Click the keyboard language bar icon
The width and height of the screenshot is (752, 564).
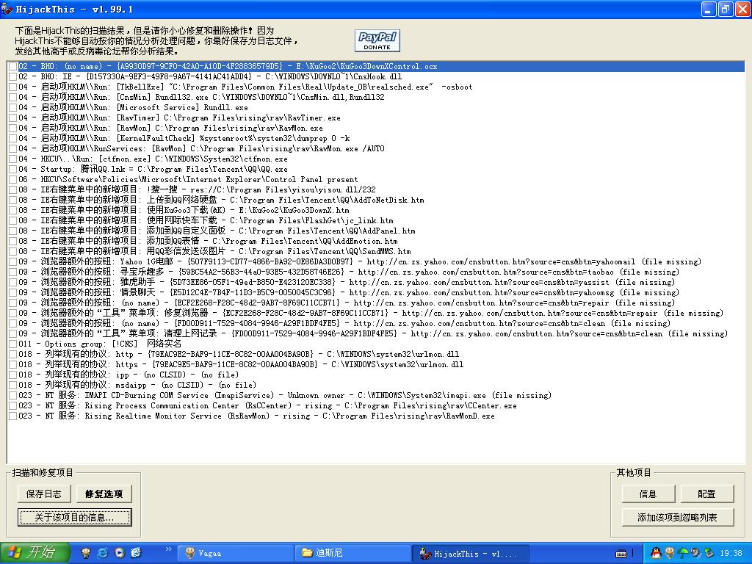point(621,554)
